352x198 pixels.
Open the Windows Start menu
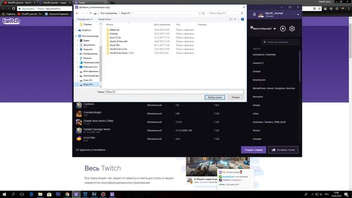coord(4,194)
